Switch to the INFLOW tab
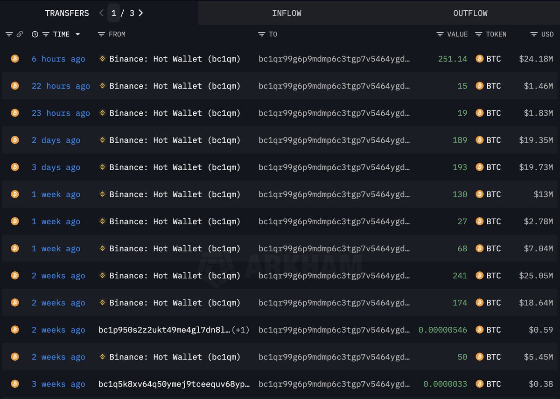 [x=287, y=13]
